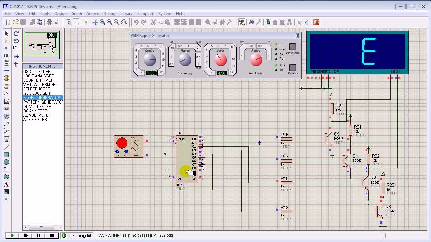Open the Library menu
Viewport: 431px width, 242px height.
(x=126, y=14)
